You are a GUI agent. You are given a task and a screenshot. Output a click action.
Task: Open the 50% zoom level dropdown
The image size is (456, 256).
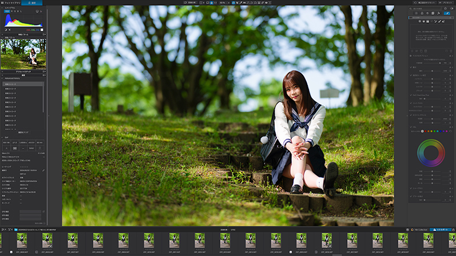(225, 3)
